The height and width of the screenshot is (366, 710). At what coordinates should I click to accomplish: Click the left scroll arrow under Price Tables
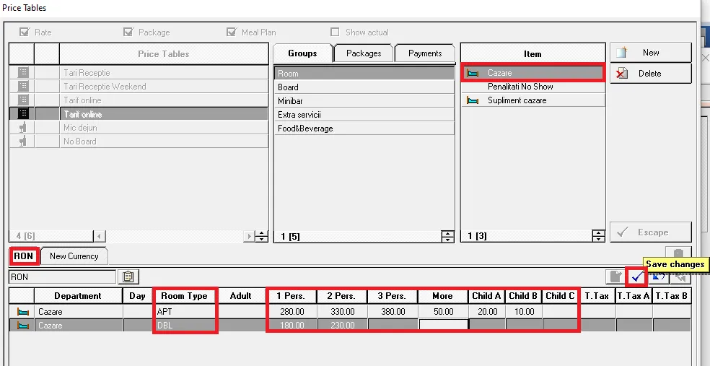click(x=100, y=236)
